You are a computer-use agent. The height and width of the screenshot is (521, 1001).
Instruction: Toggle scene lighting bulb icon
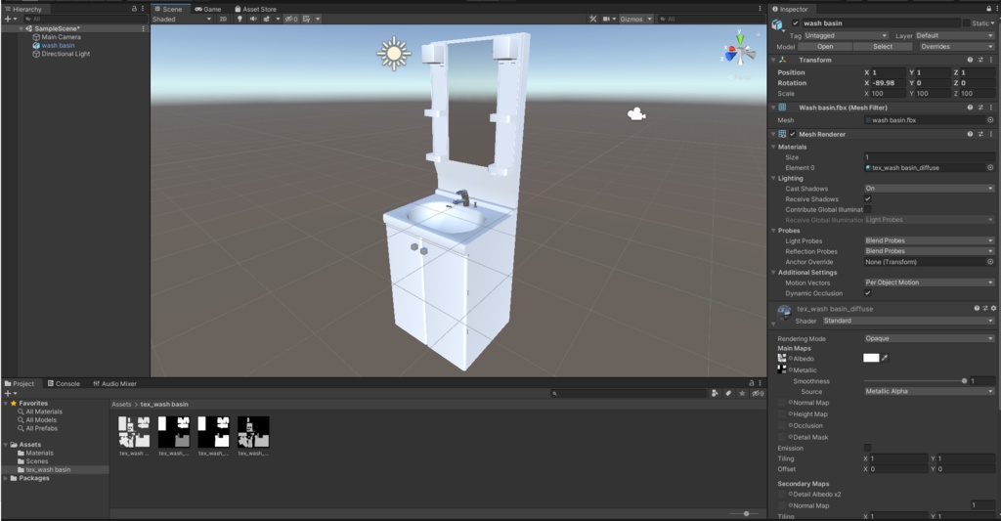pyautogui.click(x=240, y=20)
